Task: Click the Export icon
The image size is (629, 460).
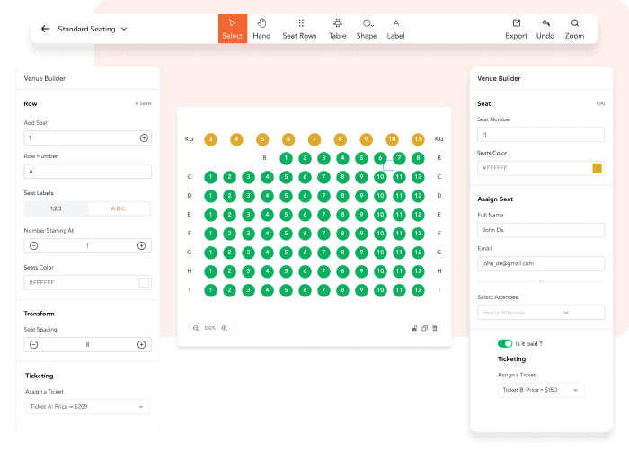Action: tap(516, 29)
